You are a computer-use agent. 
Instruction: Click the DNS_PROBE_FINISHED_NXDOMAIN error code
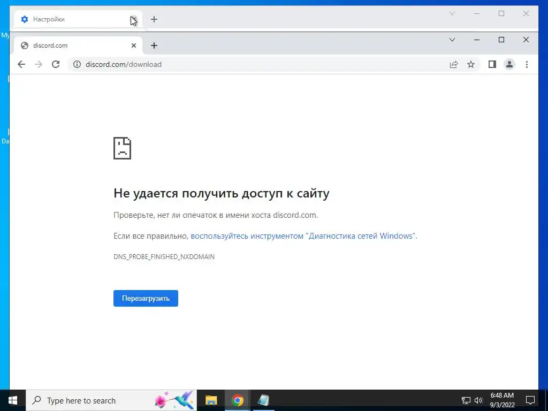164,256
